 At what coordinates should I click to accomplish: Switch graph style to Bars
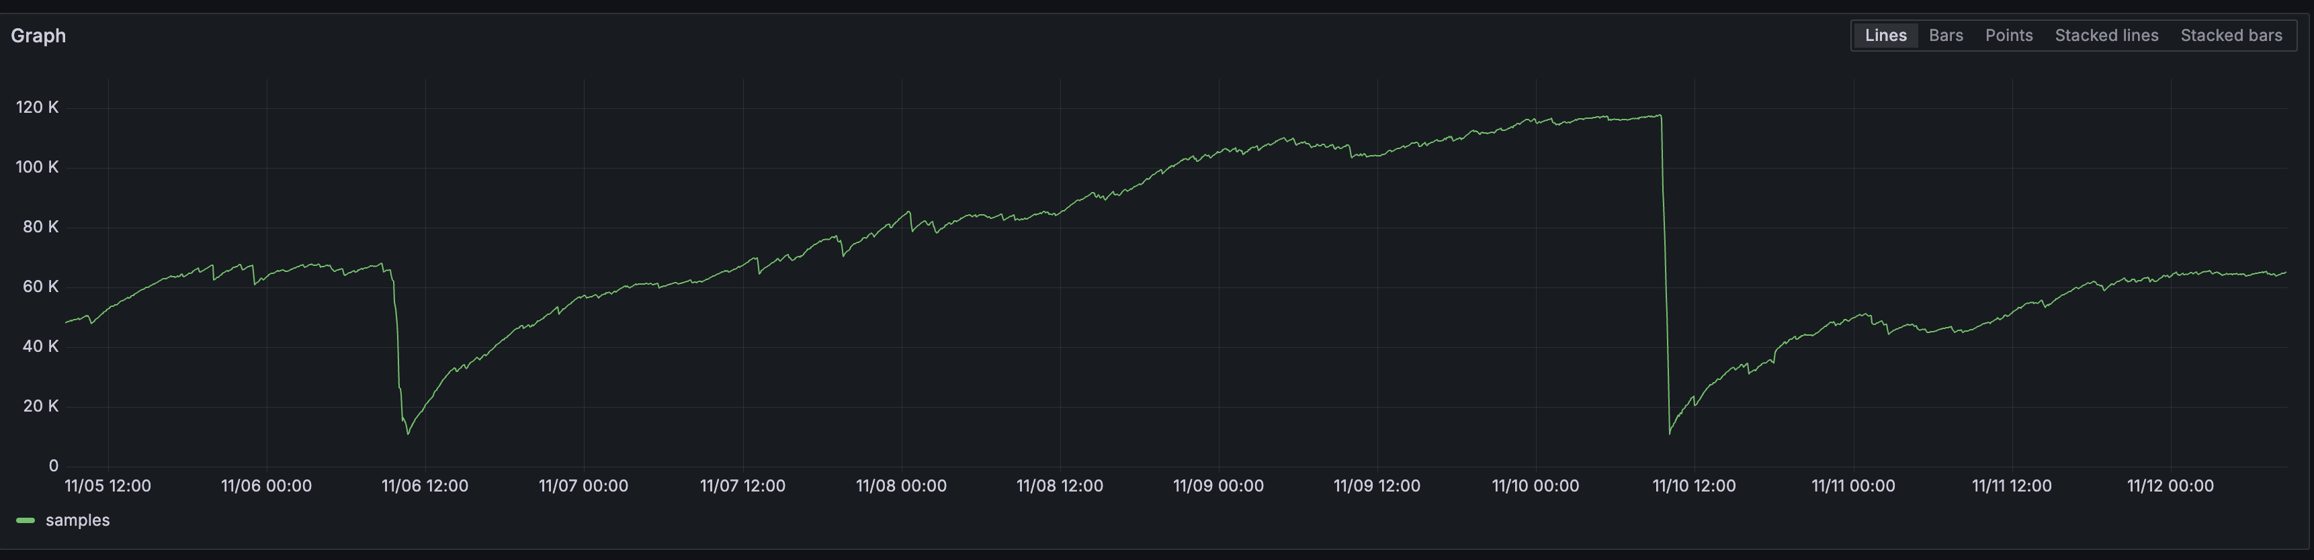click(1946, 35)
